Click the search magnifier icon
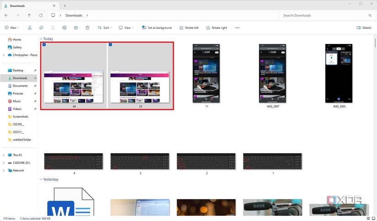This screenshot has height=221, width=377. [x=370, y=16]
